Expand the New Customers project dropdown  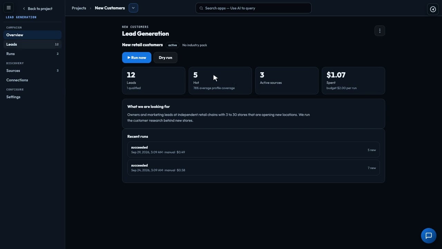(133, 8)
